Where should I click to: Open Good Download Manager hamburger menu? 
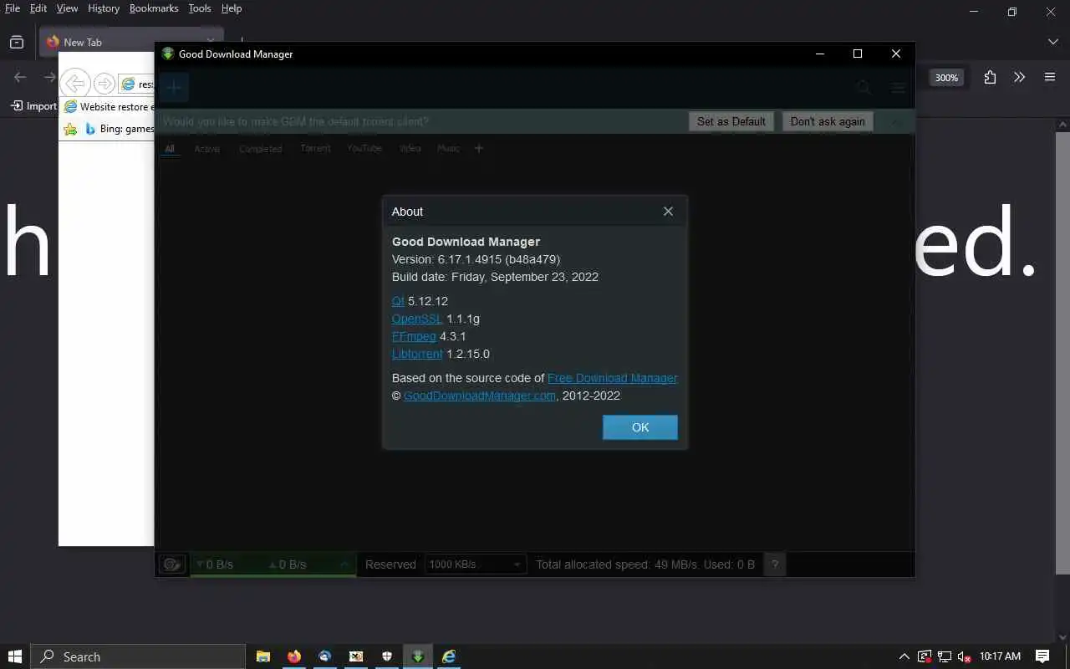(x=898, y=88)
